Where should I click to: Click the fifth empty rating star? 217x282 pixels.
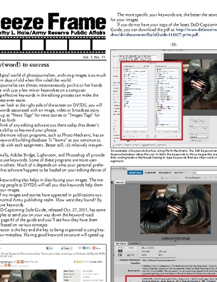click(87, 261)
